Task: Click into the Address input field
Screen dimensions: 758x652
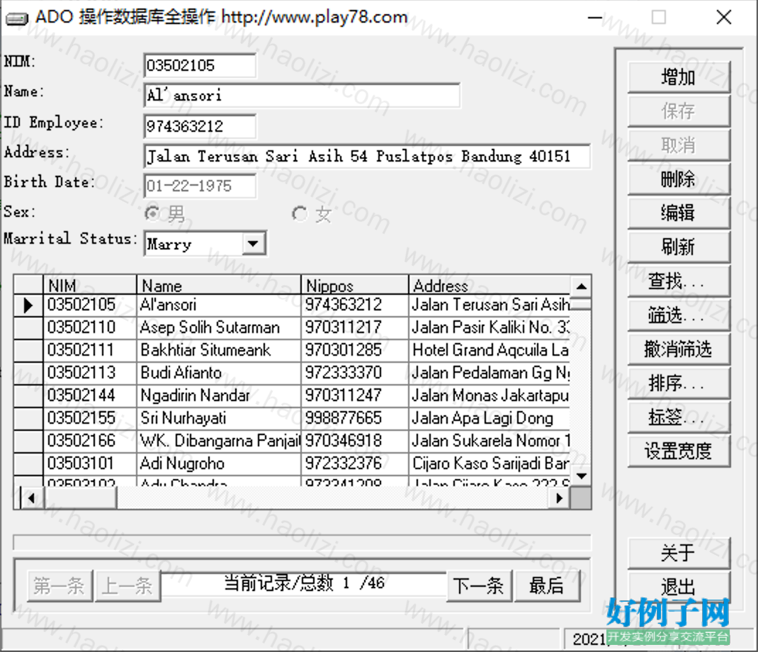Action: click(x=367, y=156)
